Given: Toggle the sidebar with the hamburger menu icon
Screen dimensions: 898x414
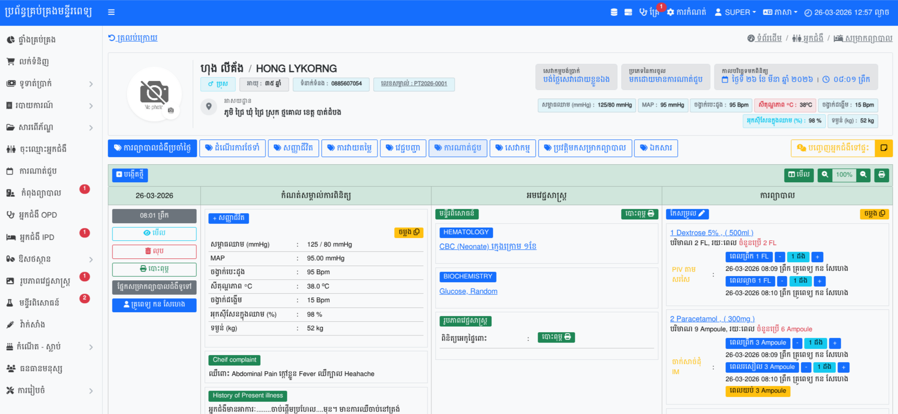Looking at the screenshot, I should click(x=111, y=12).
